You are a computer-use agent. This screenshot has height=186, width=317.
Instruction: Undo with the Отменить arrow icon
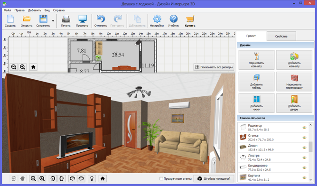[x=101, y=19]
